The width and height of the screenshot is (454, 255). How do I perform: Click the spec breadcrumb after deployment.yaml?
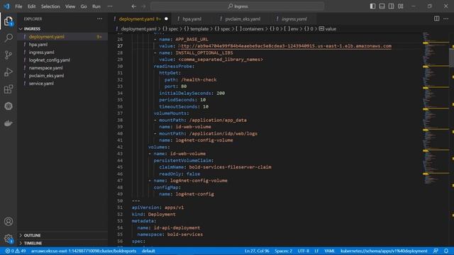[170, 29]
